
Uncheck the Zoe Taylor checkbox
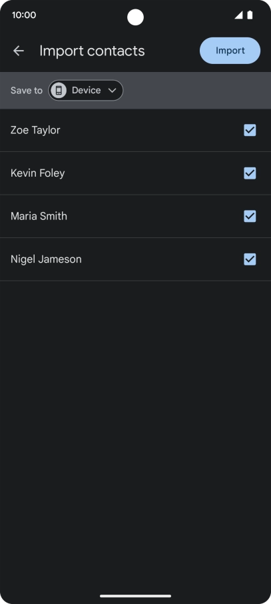pyautogui.click(x=250, y=130)
